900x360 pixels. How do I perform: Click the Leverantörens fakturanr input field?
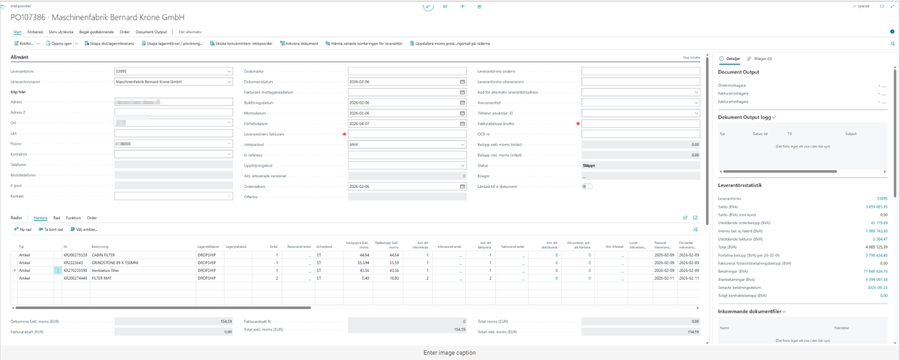point(407,134)
